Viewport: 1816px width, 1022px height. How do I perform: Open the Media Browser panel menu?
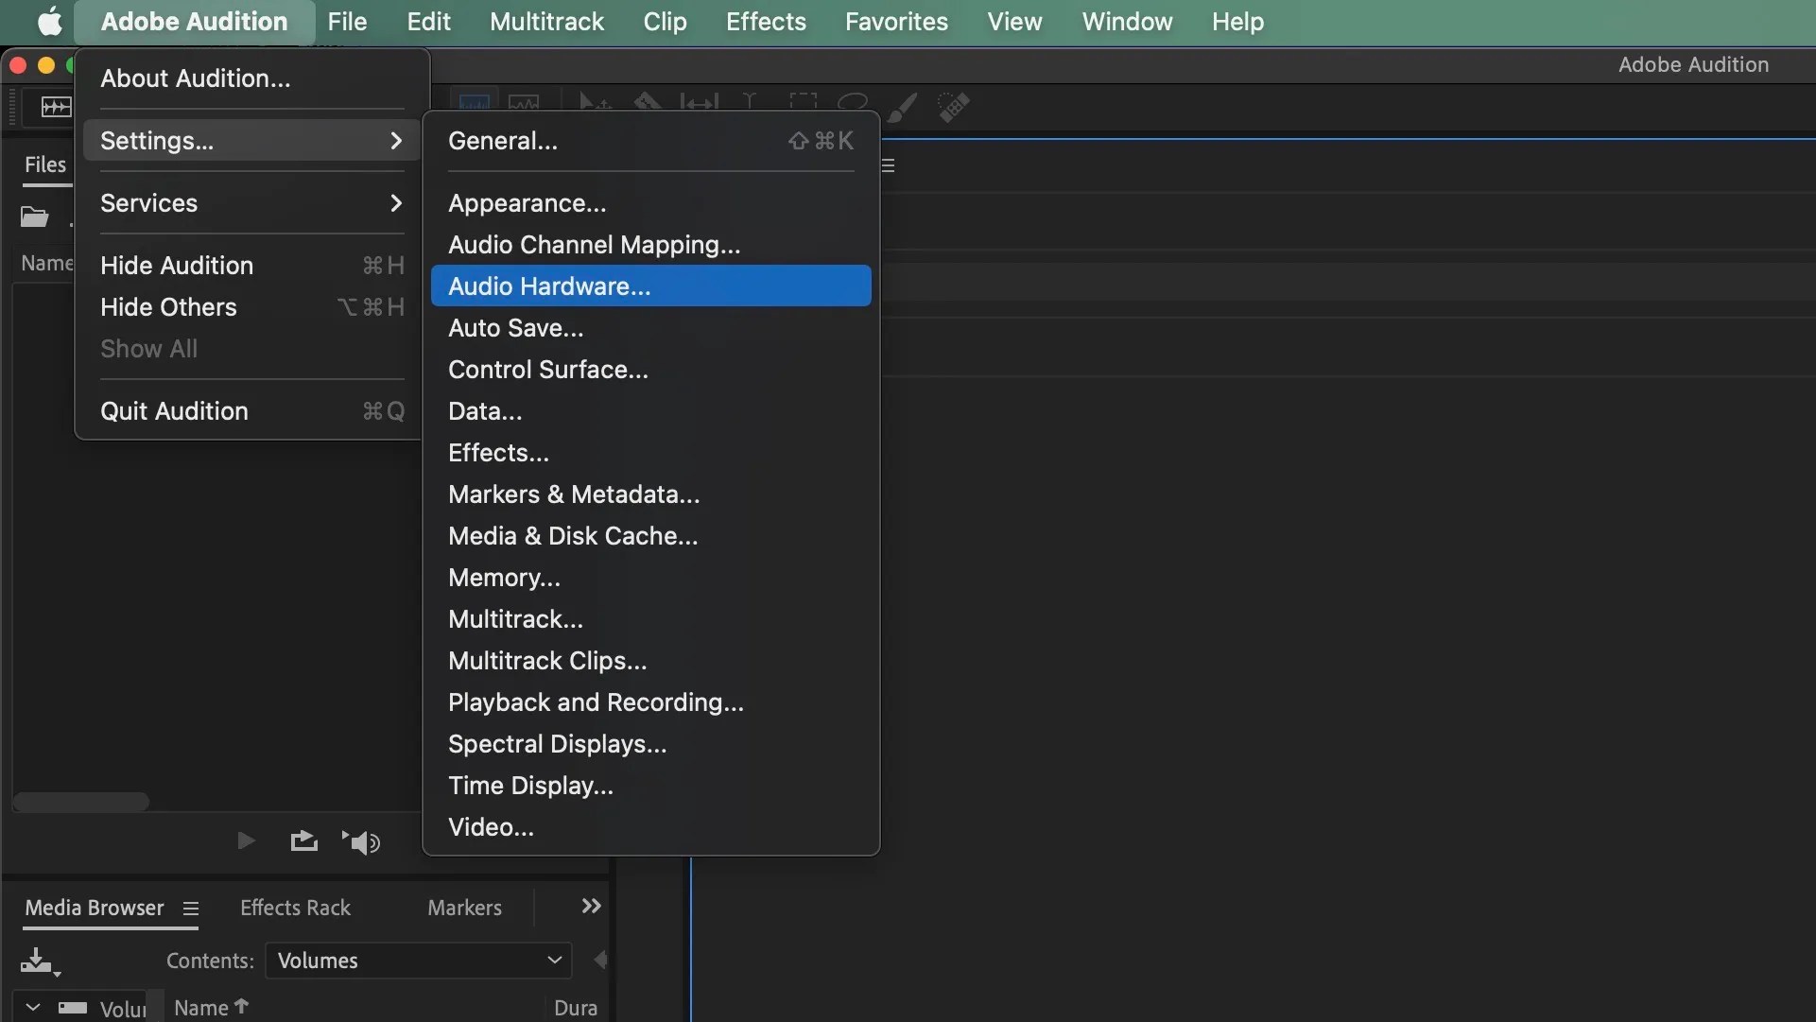click(191, 908)
